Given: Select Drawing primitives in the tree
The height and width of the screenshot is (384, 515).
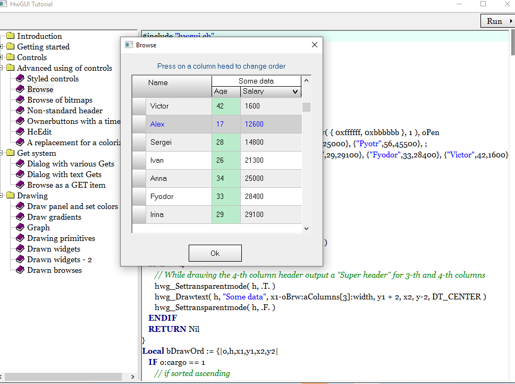Looking at the screenshot, I should (x=61, y=238).
